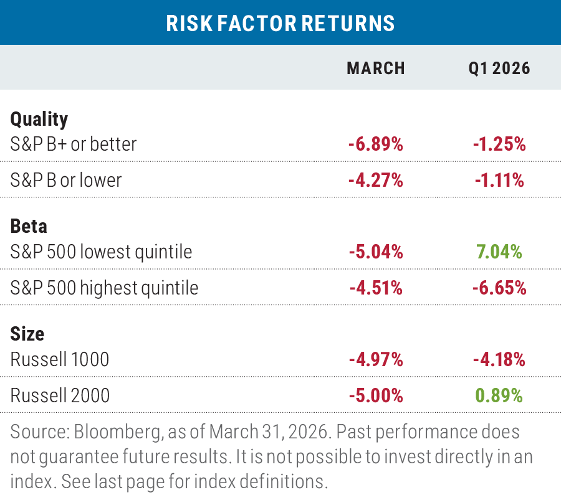Select the Russell 1000 row label
The height and width of the screenshot is (500, 561).
(60, 359)
